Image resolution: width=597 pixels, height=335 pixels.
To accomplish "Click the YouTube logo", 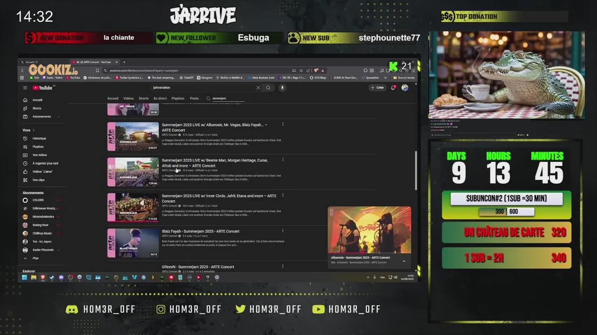I will (43, 87).
